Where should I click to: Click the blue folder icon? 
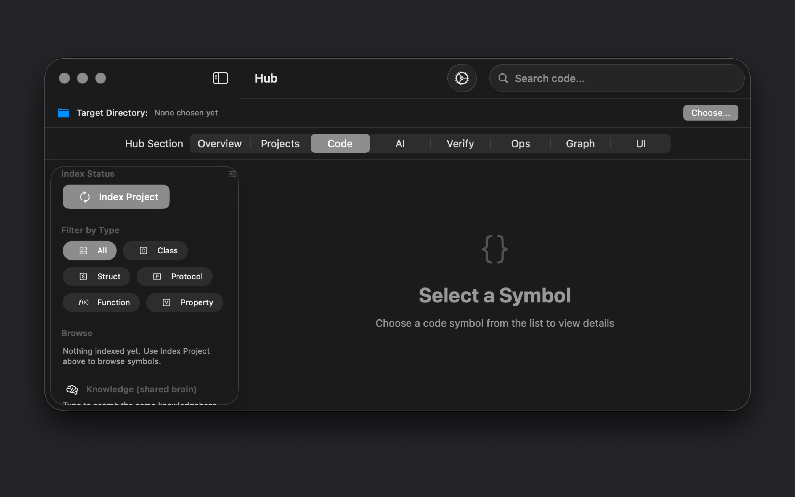point(63,113)
